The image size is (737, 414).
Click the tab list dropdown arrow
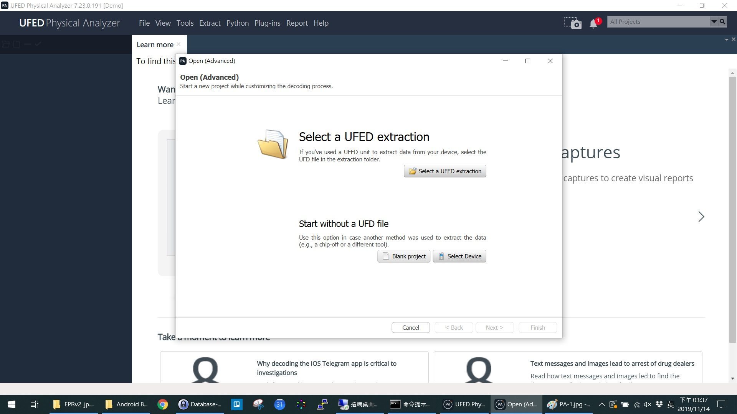pyautogui.click(x=726, y=39)
